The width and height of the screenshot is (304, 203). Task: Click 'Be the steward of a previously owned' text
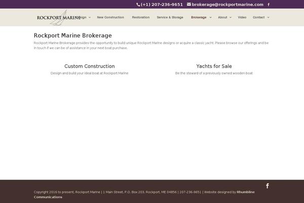(214, 73)
